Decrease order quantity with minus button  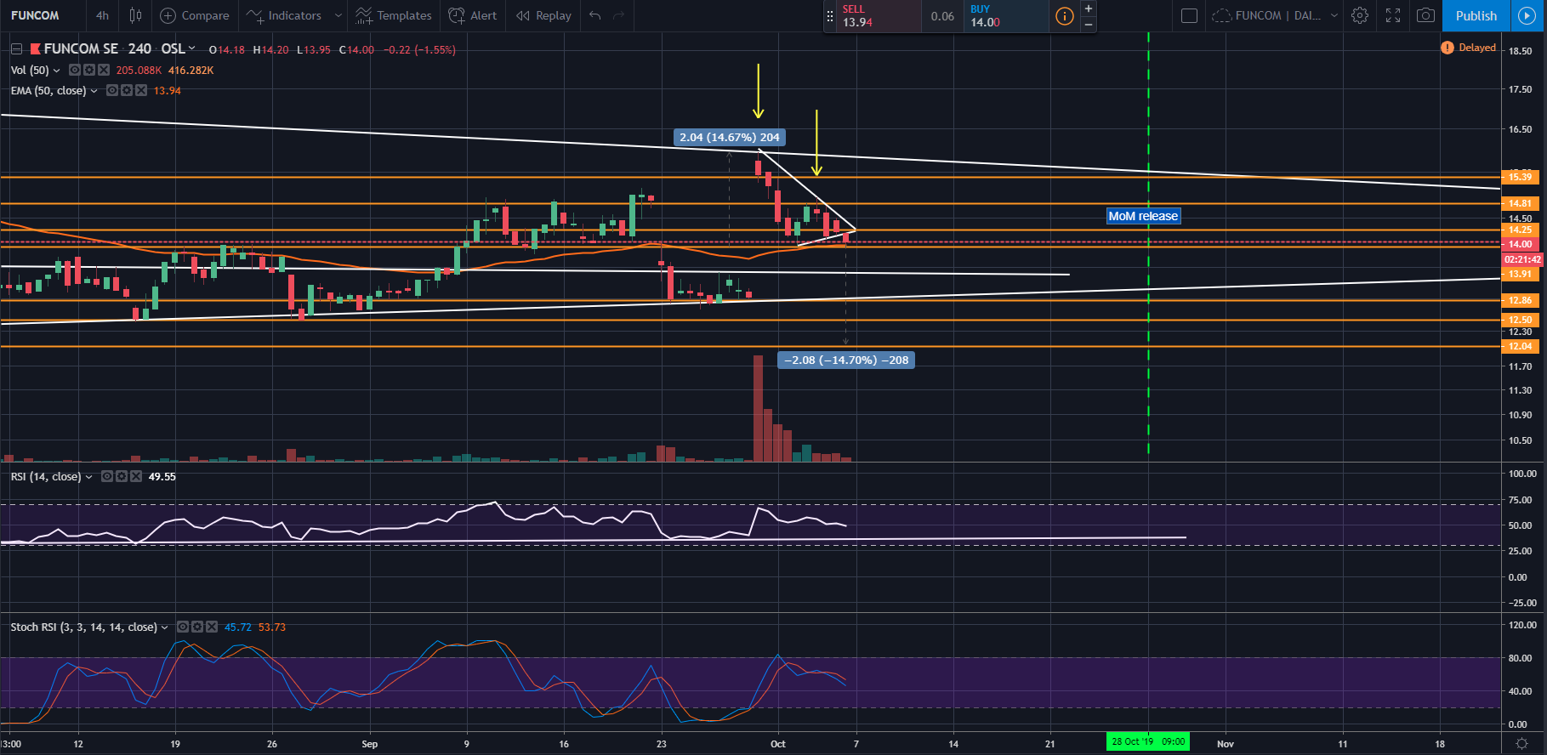point(1089,24)
